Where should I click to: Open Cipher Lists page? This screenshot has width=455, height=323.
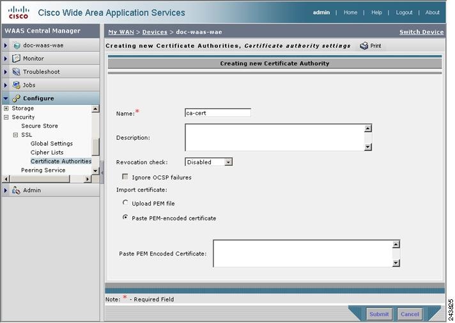pyautogui.click(x=47, y=153)
